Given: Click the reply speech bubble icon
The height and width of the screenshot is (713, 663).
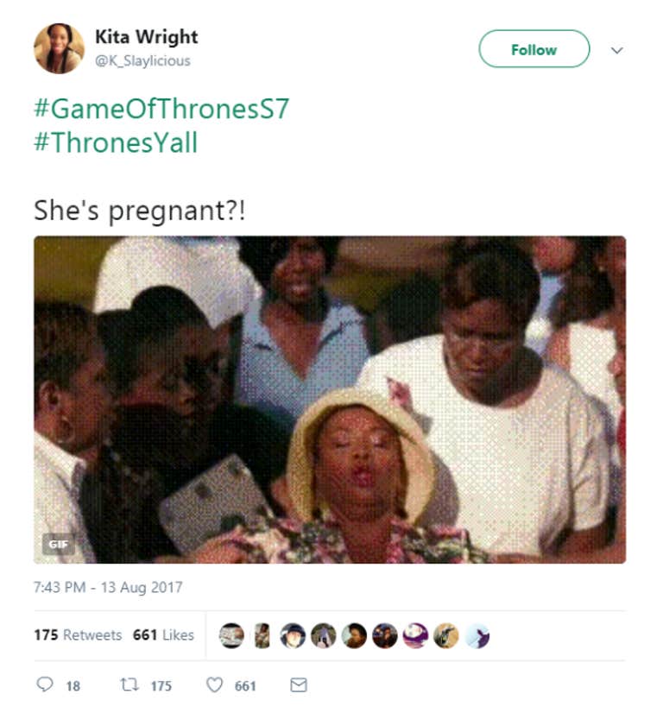Looking at the screenshot, I should (x=45, y=685).
